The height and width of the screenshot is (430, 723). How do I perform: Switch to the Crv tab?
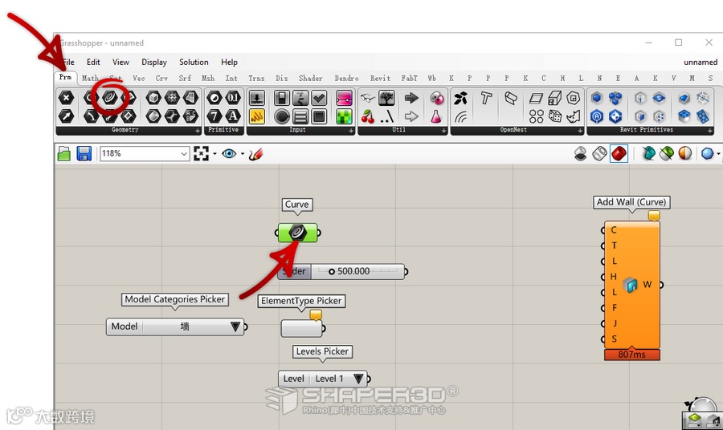(x=161, y=79)
